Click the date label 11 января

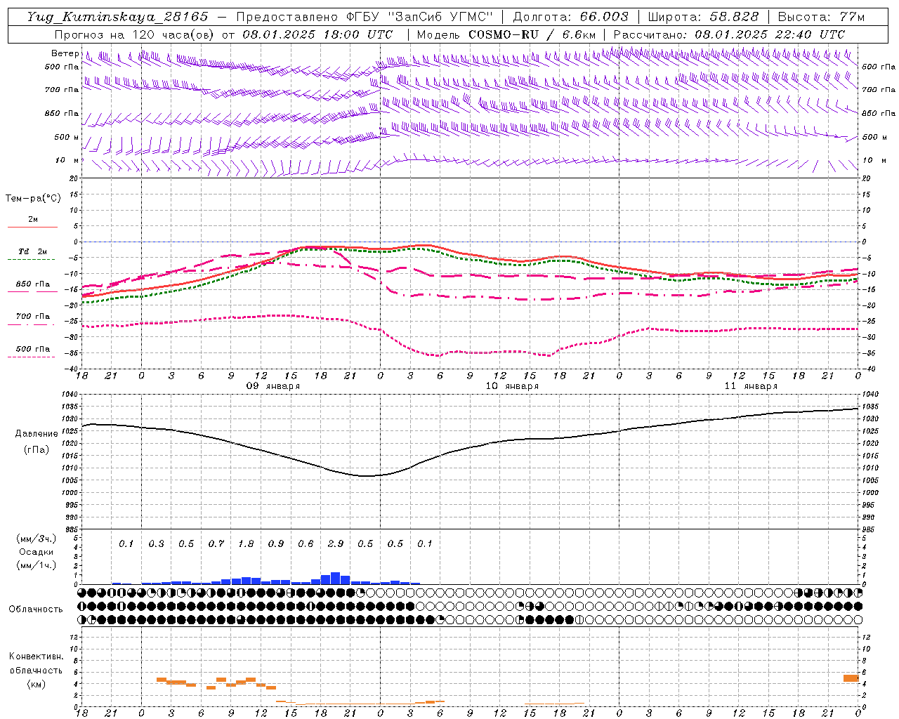[751, 386]
